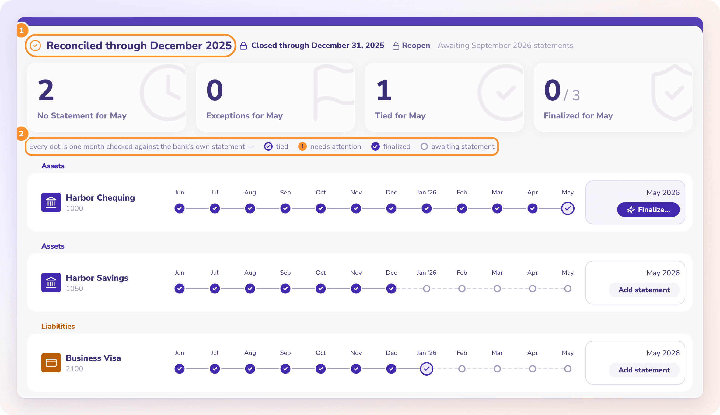The image size is (720, 415).
Task: Select Harbor Savings Dec finalized dot
Action: click(391, 289)
